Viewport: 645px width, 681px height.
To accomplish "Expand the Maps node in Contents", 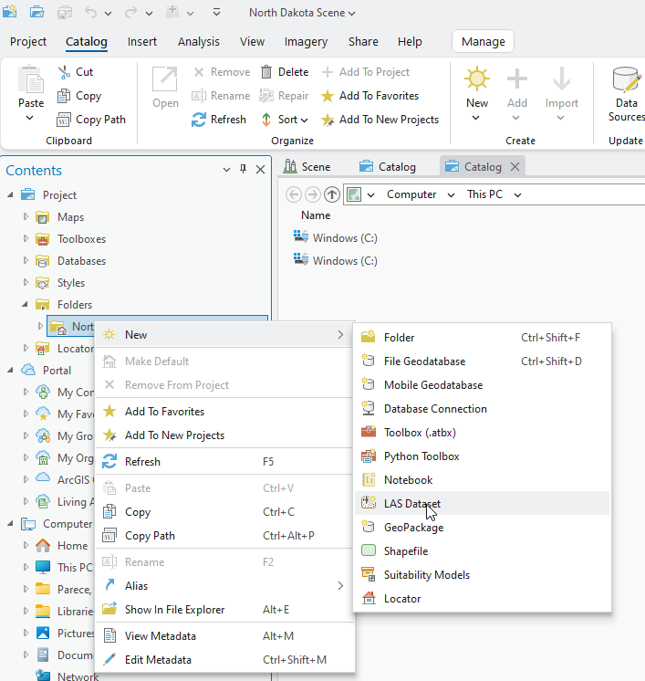I will [x=26, y=216].
